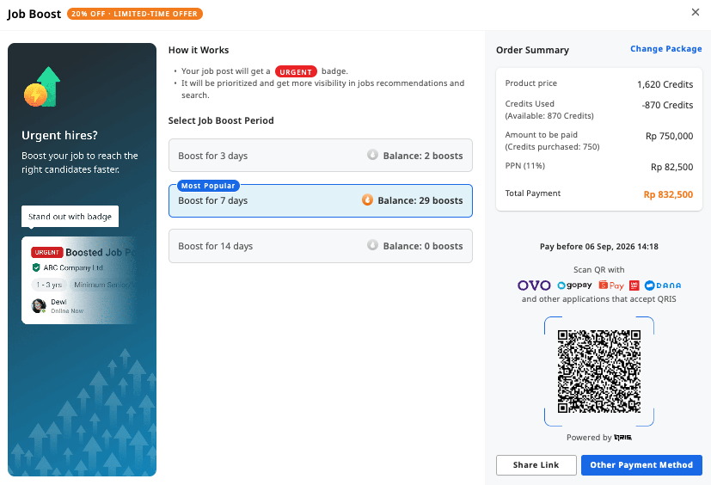Viewport: 711px width, 485px height.
Task: Click the -870 Credits used value
Action: pyautogui.click(x=667, y=105)
